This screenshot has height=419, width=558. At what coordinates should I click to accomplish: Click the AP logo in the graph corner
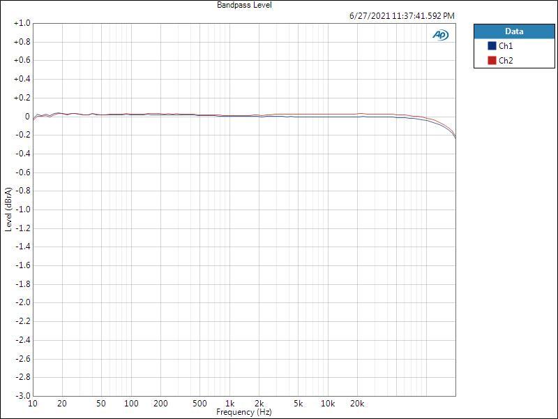click(441, 35)
